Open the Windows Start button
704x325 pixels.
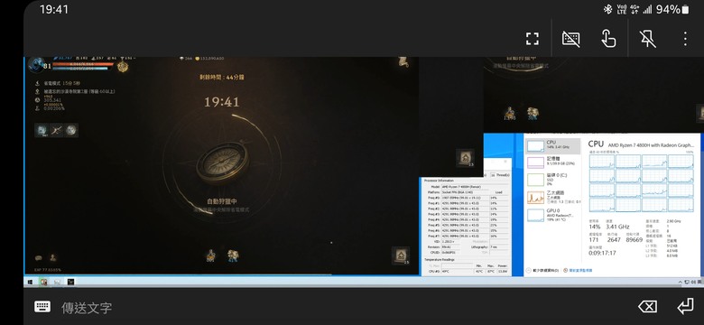(31, 282)
